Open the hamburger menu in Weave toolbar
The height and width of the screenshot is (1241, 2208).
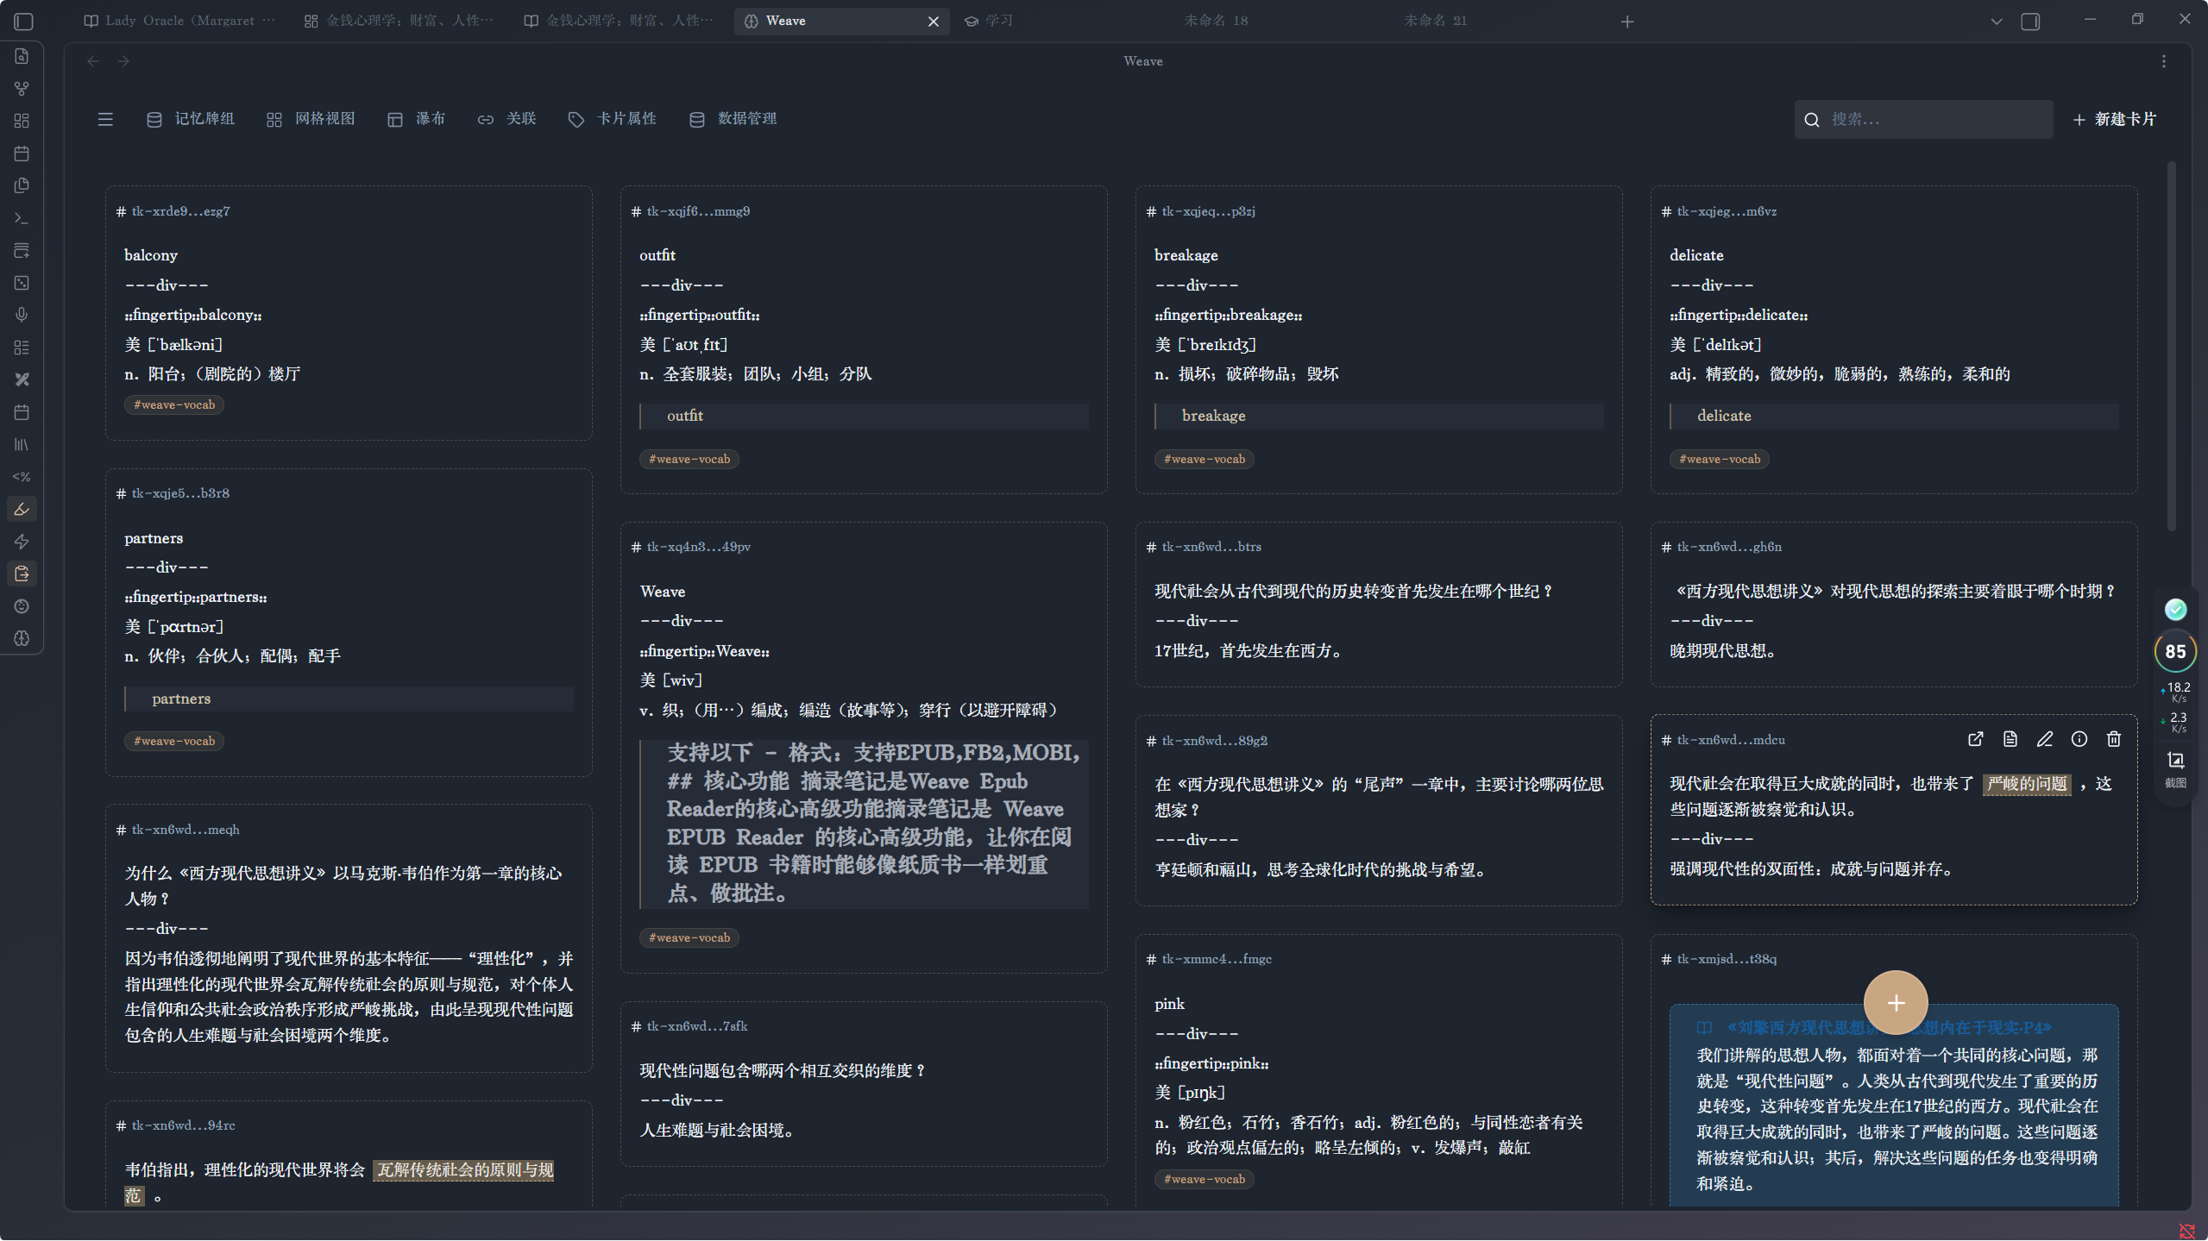pos(105,119)
